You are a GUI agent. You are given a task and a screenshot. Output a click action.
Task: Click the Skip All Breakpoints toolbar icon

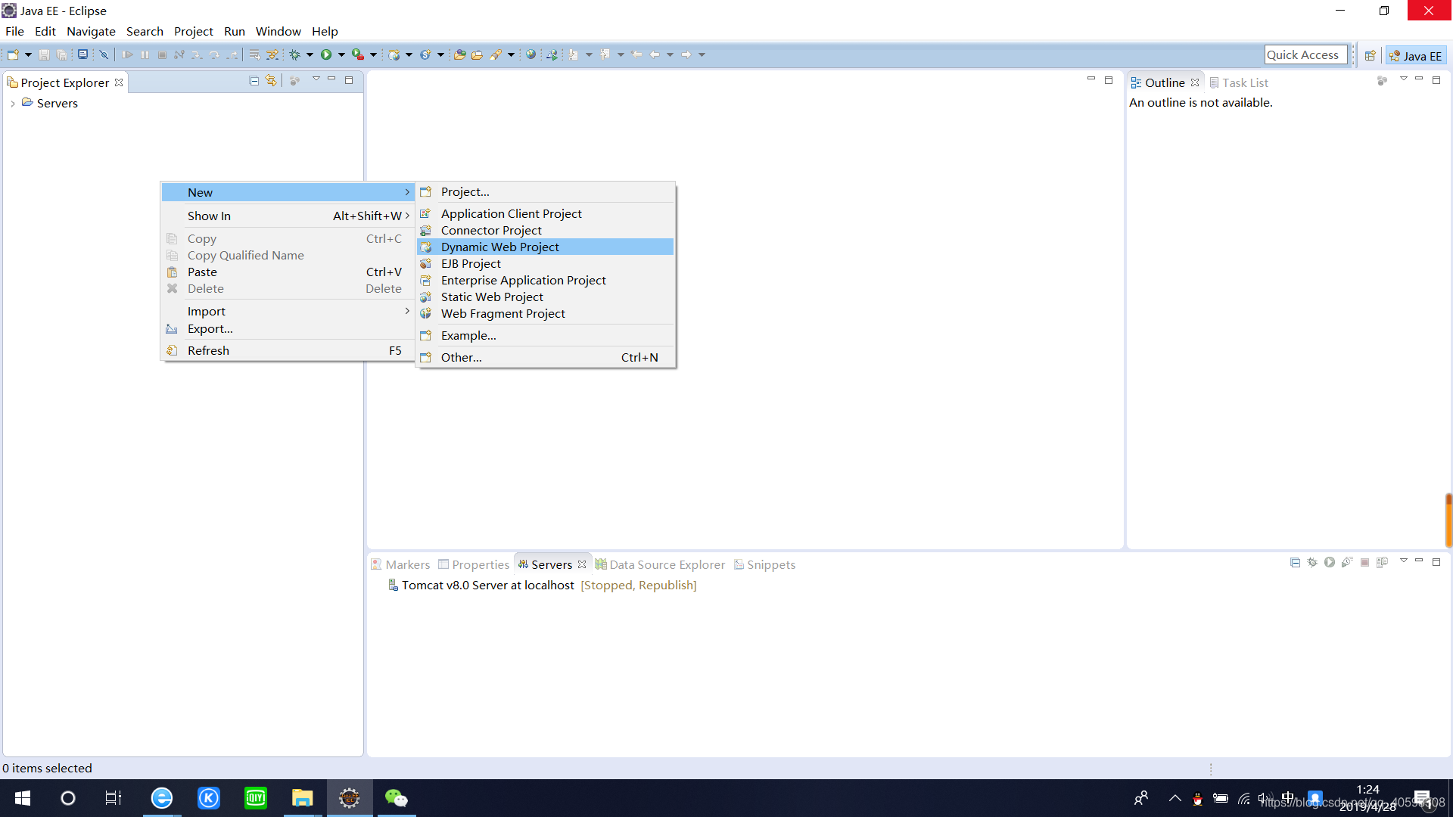(104, 54)
